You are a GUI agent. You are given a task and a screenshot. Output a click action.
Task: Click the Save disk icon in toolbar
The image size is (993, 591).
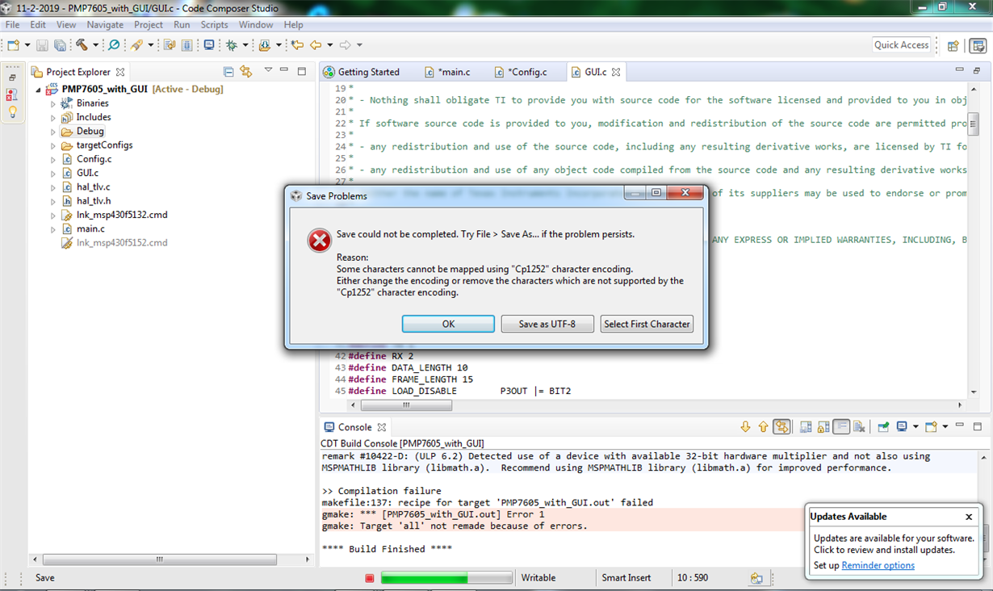click(43, 45)
